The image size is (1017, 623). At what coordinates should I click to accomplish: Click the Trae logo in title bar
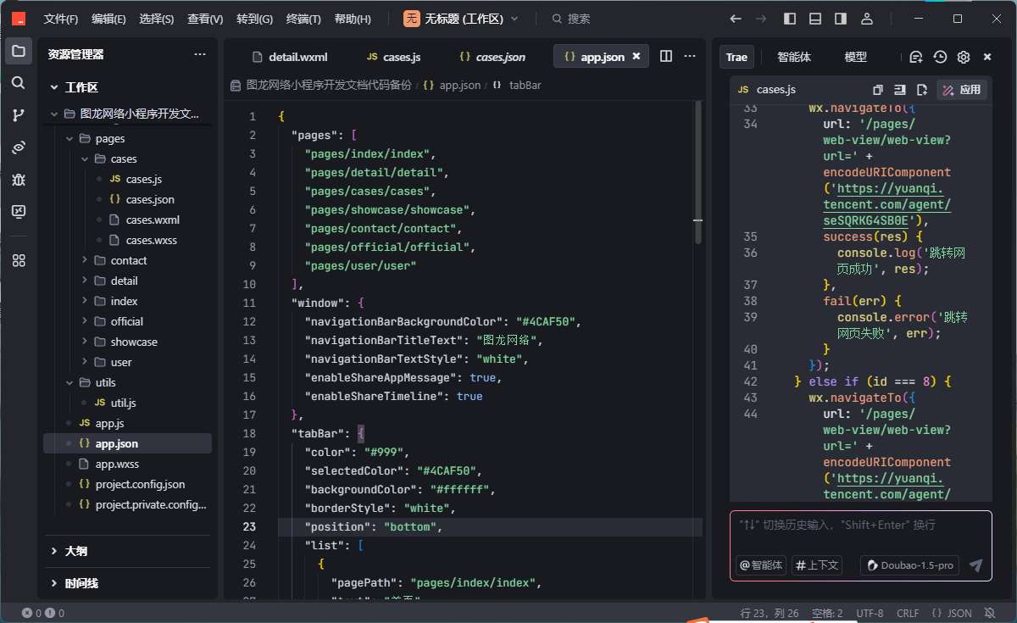click(19, 19)
